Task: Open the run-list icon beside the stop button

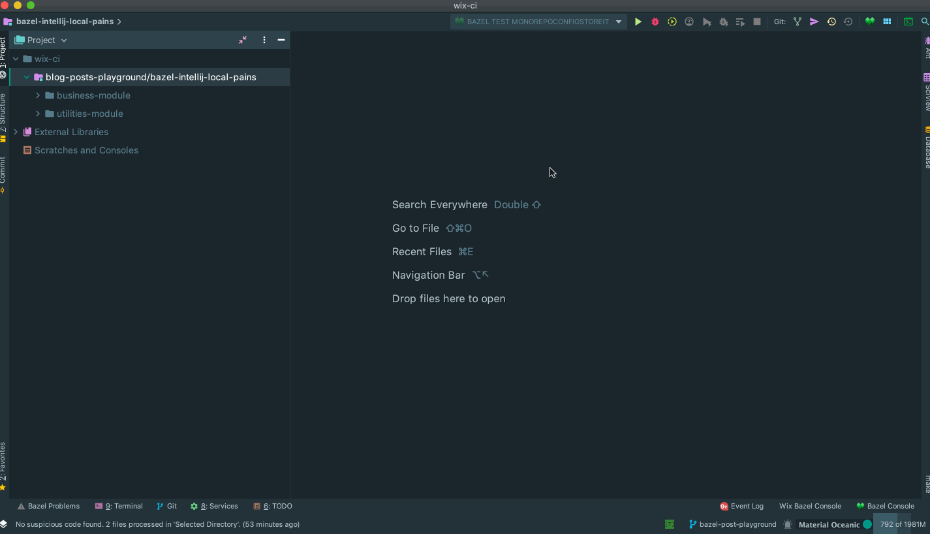Action: pos(740,22)
